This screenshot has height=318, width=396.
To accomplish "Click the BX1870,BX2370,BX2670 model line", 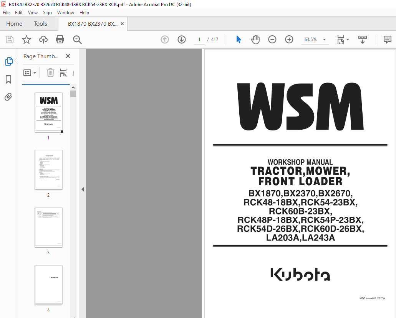I will pyautogui.click(x=300, y=193).
